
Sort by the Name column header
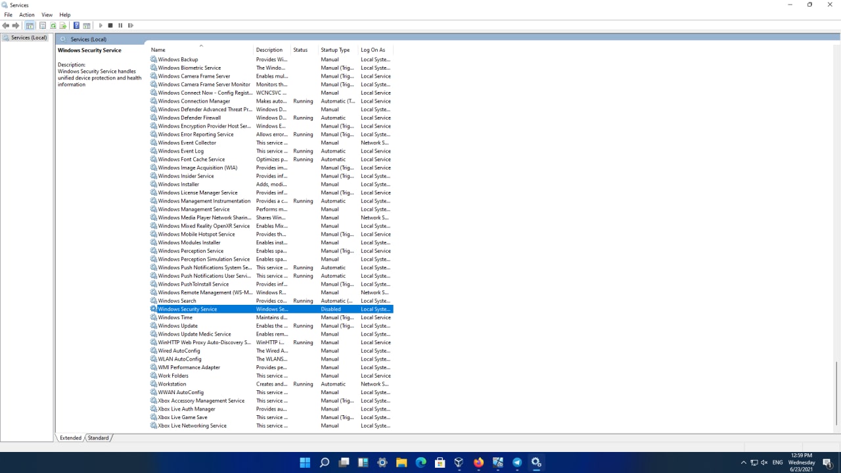[201, 50]
